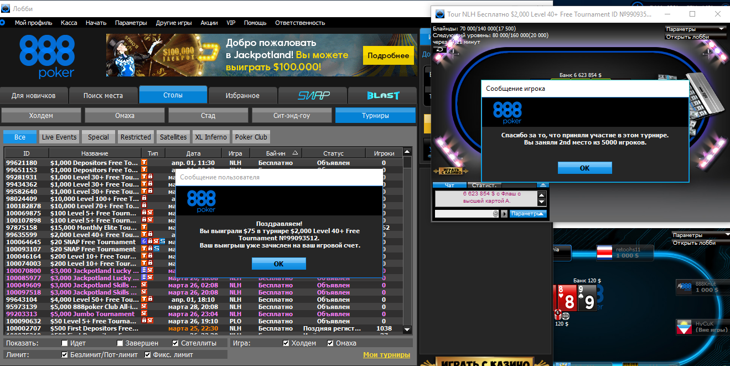Click HyCuK's flag avatar at the table

point(684,326)
